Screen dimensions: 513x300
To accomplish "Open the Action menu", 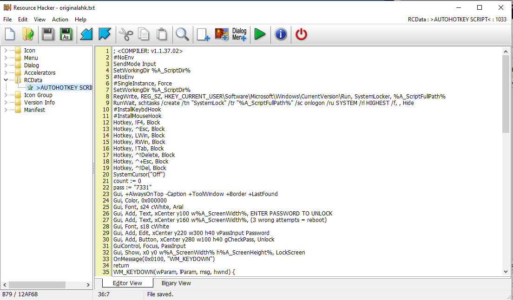I will 60,20.
